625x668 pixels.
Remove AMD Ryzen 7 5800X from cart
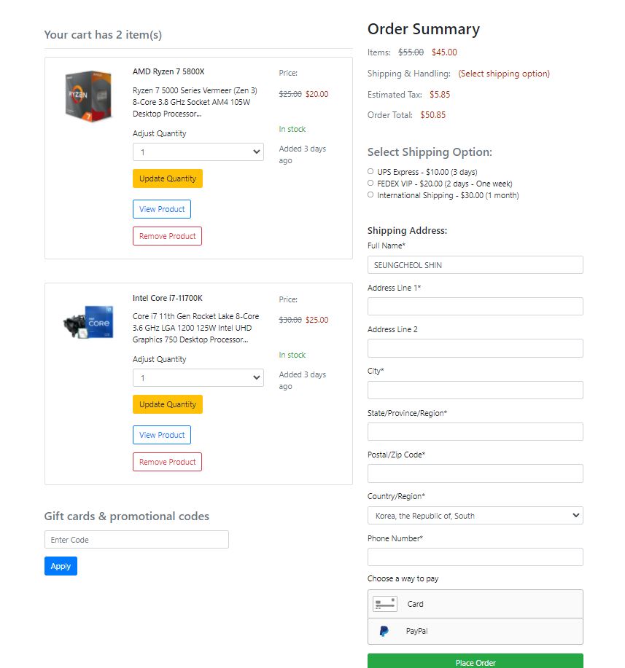click(167, 236)
